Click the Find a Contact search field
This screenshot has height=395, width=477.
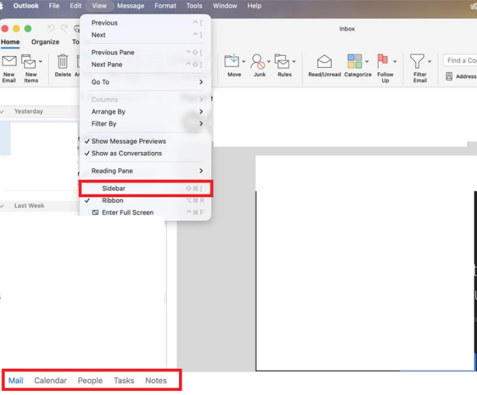point(460,61)
